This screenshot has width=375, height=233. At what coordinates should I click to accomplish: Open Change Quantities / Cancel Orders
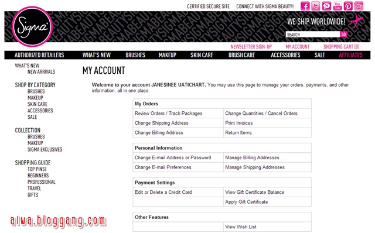pos(261,114)
